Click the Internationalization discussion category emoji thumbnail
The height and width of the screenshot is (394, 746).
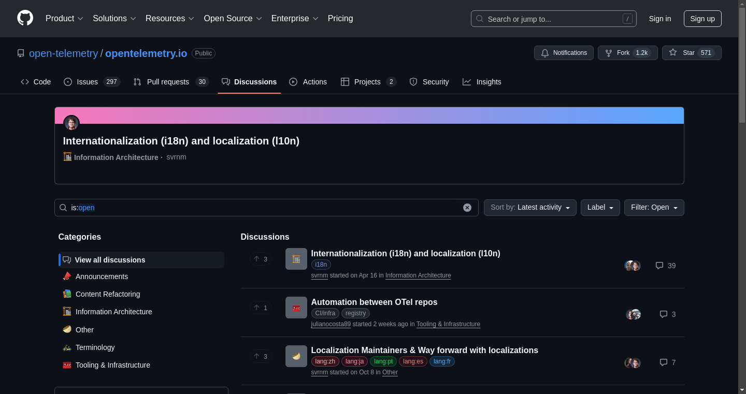click(296, 259)
